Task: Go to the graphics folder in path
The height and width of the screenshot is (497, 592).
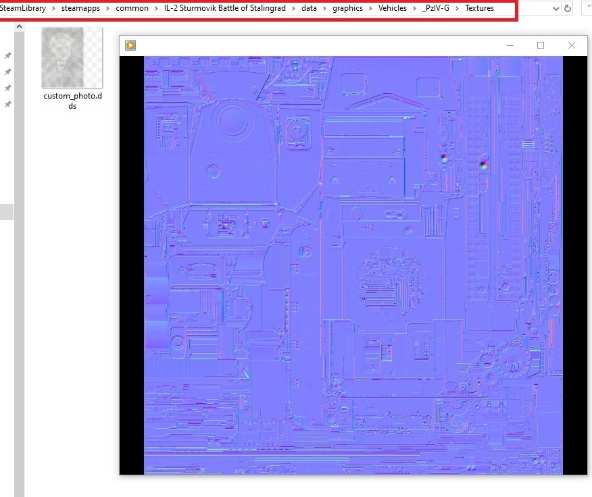Action: 347,8
